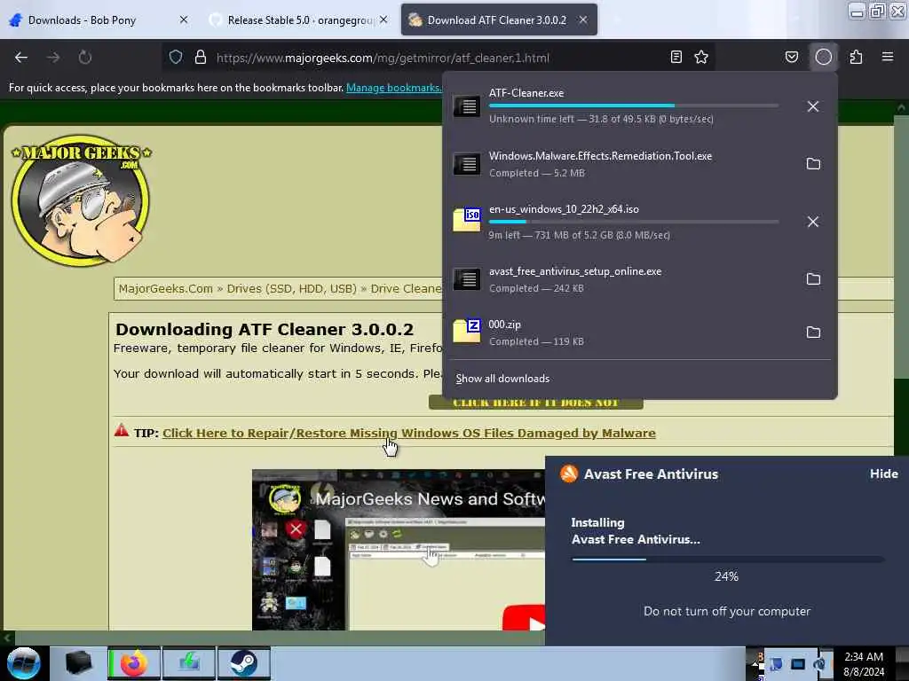Go back with the browser back arrow
909x681 pixels.
tap(21, 58)
